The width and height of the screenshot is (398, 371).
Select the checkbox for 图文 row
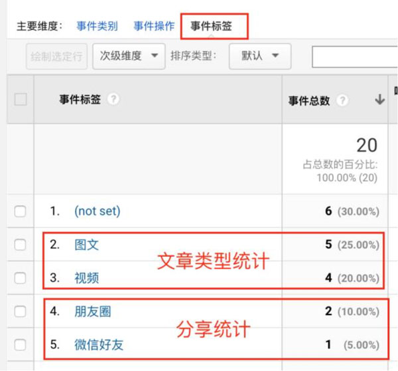tap(21, 245)
